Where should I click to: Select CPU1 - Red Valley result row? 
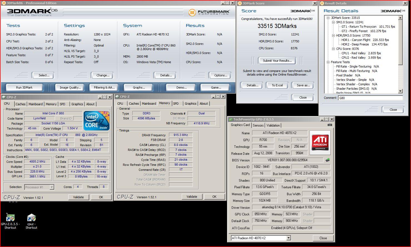[x=361, y=53]
